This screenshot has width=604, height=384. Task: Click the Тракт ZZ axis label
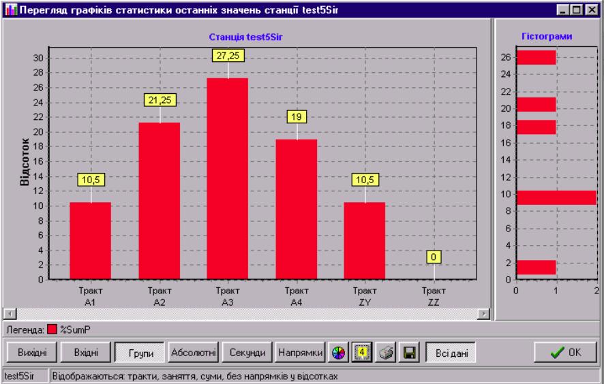434,297
